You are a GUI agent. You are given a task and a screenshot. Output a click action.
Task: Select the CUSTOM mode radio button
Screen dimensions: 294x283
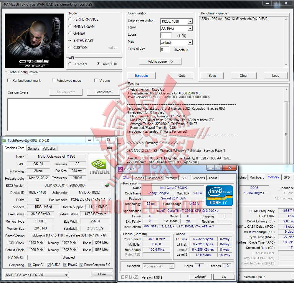(70, 47)
